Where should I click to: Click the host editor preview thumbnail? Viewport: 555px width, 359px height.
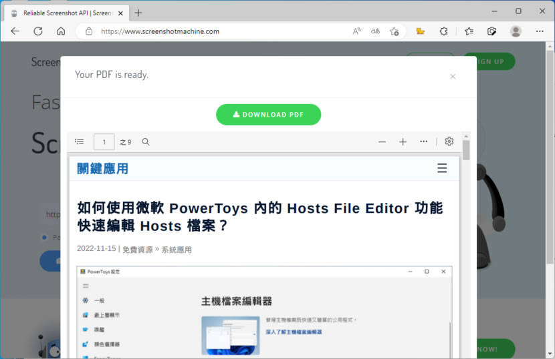[x=231, y=336]
